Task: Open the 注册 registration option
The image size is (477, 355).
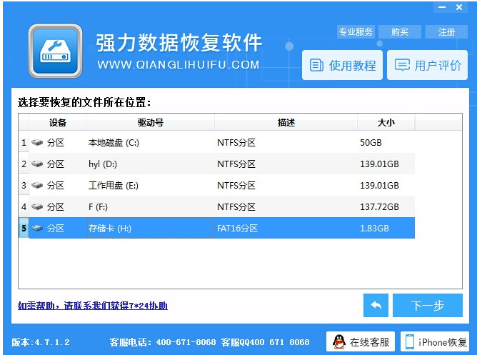Action: click(x=446, y=31)
